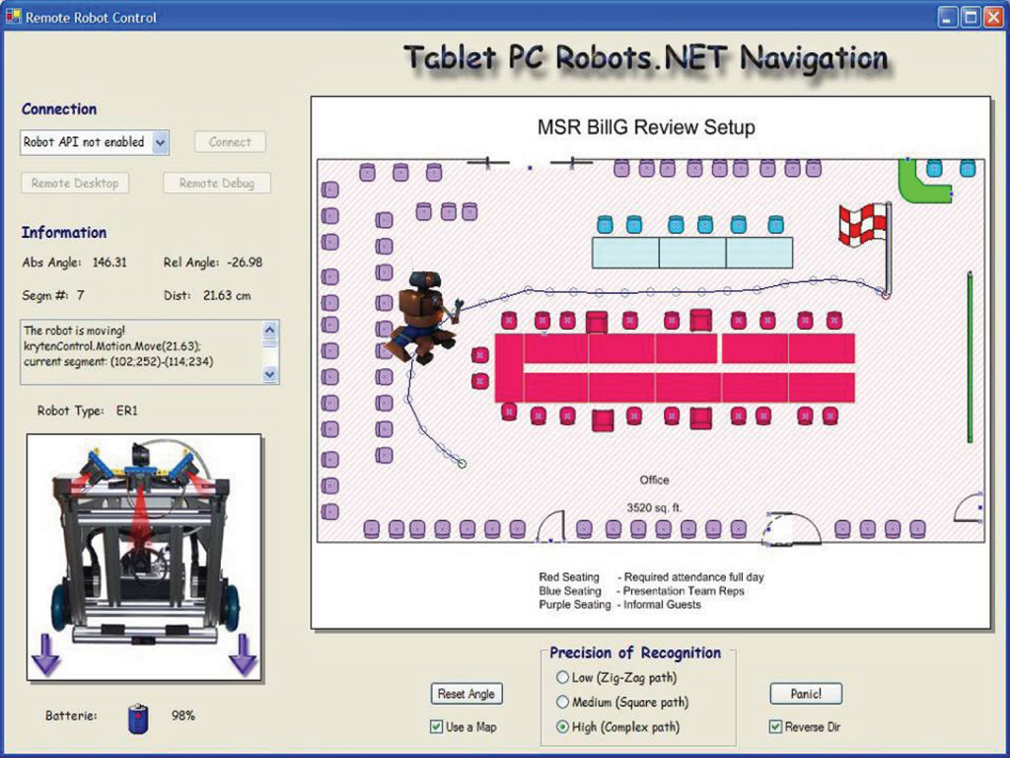Click the Remote Robot Control title bar app icon
1010x758 pixels.
point(13,16)
